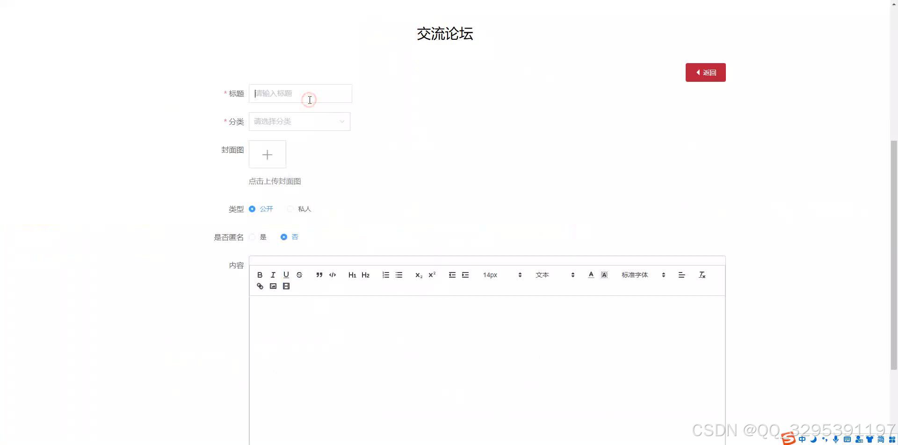Toggle Chinese/English mode 中 in IME bar

tap(802, 439)
